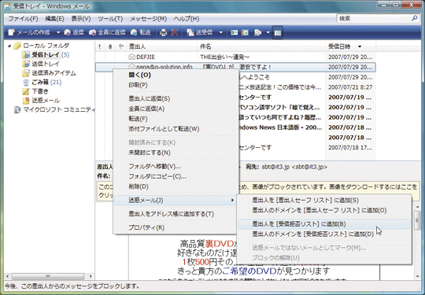Select Microsoft Communities (マイクロソフト コミュニティ) item
425x295 pixels.
54,109
